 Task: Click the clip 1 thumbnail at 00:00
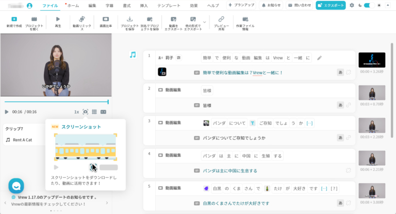(x=372, y=60)
